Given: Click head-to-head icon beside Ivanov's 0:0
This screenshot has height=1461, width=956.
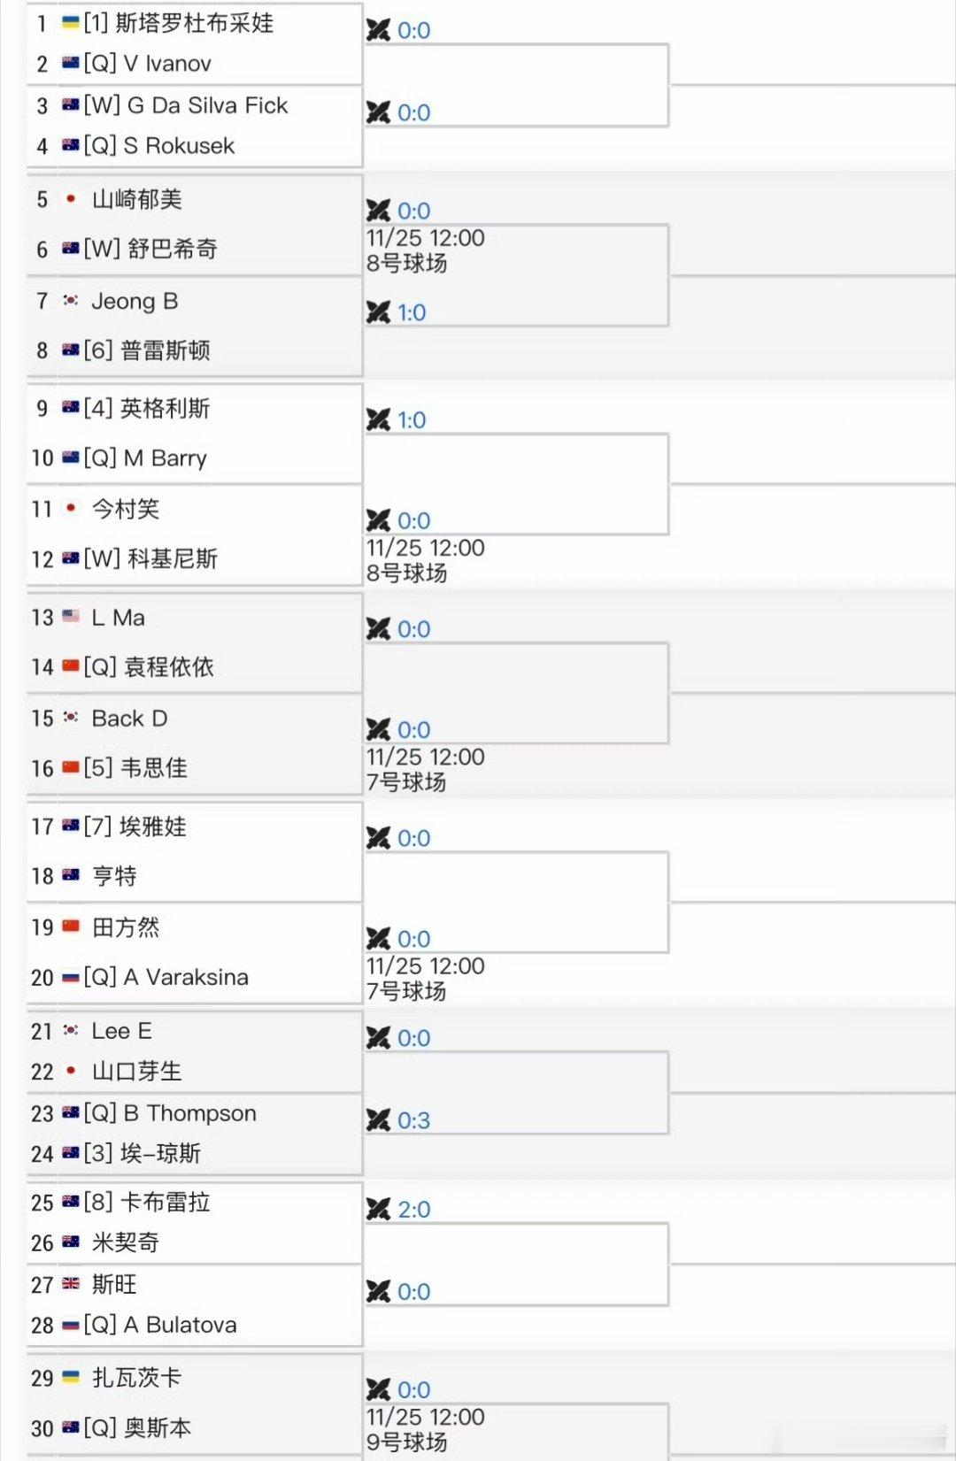Looking at the screenshot, I should click(x=378, y=30).
